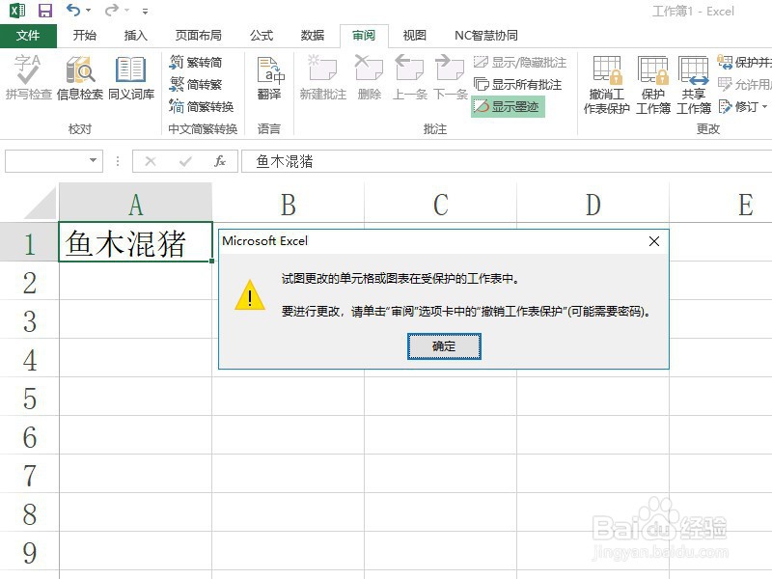Click the formula bar showing 鱼木混猪
Image resolution: width=772 pixels, height=579 pixels.
(507, 161)
